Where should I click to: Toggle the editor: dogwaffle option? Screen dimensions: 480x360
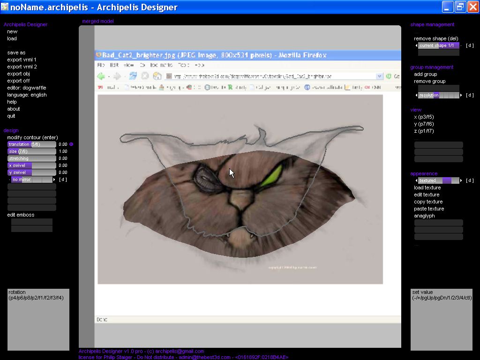coord(26,88)
